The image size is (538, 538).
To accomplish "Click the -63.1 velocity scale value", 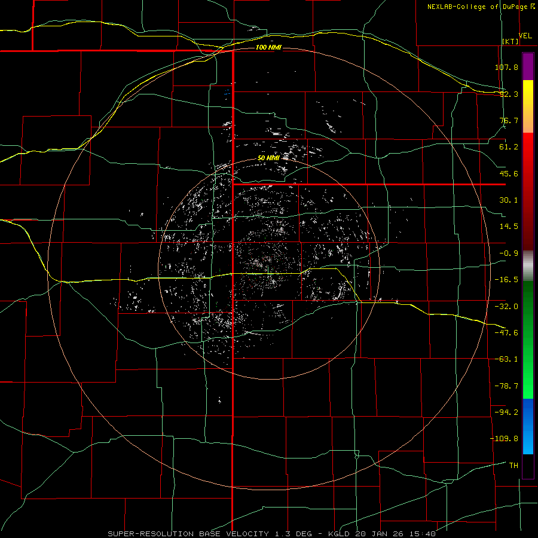I will pos(506,359).
